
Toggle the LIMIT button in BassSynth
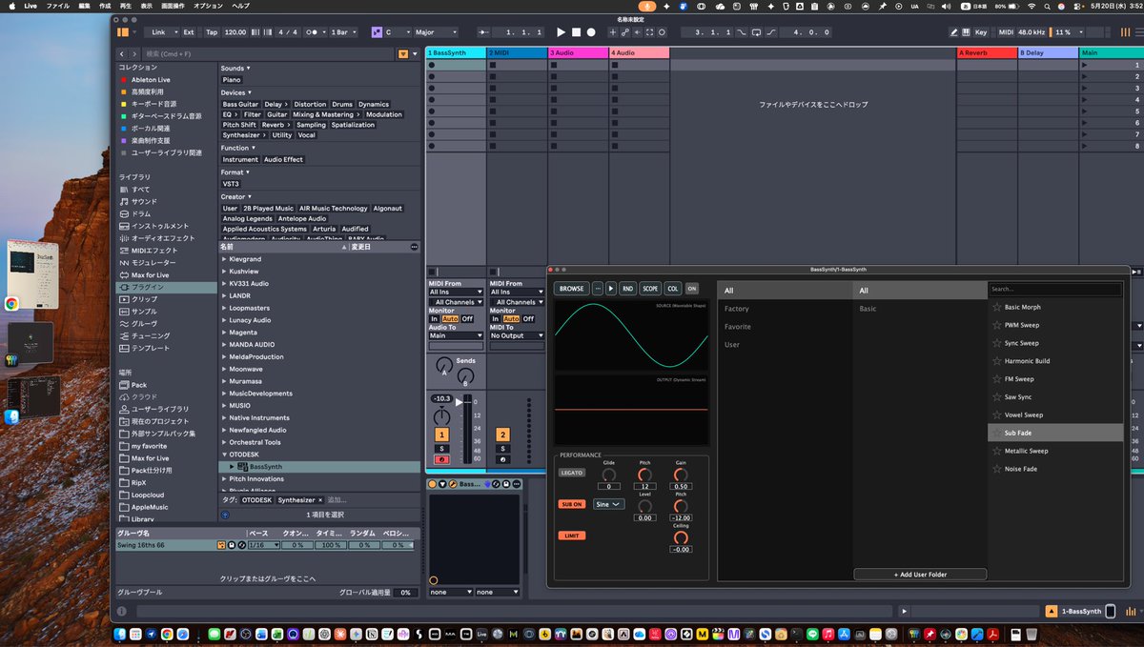[x=570, y=536]
